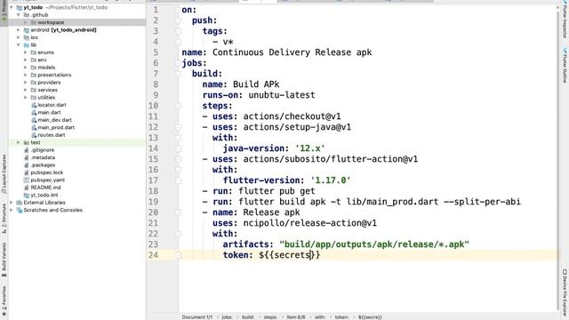
Task: Click the pubspec.yaml file icon
Action: click(x=27, y=180)
